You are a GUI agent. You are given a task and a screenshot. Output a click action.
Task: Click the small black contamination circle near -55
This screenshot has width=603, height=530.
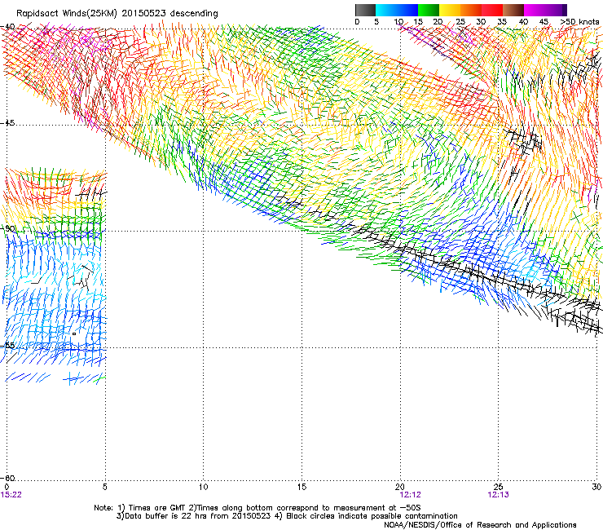point(74,334)
